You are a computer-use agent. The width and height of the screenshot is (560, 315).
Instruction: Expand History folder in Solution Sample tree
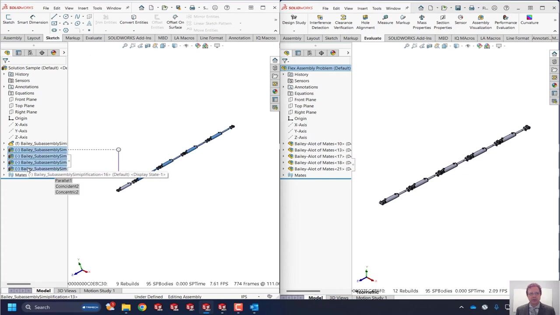point(4,74)
